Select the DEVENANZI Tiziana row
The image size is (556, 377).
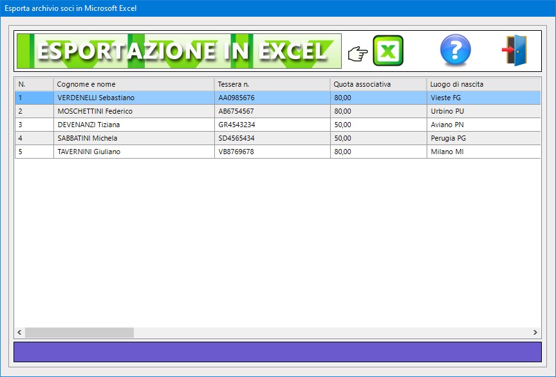click(278, 125)
